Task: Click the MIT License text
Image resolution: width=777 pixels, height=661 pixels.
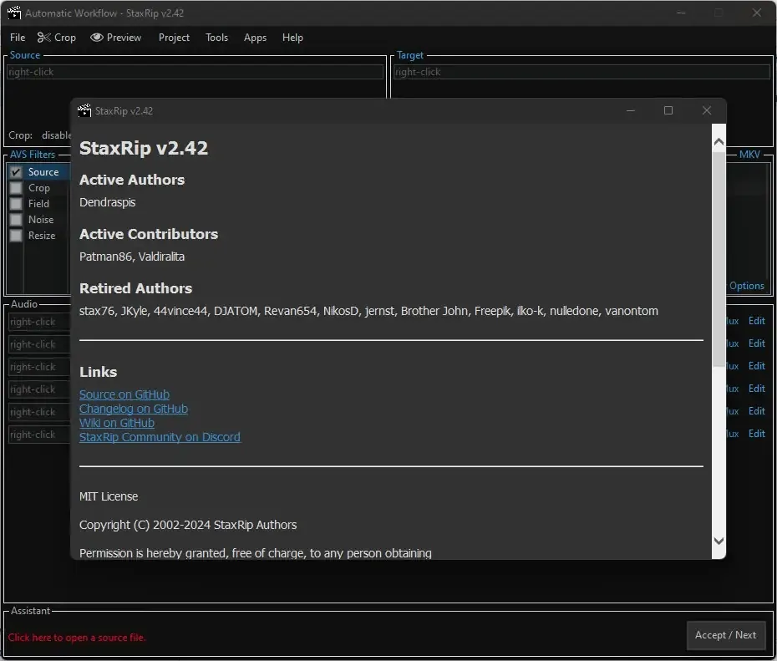Action: (x=109, y=496)
